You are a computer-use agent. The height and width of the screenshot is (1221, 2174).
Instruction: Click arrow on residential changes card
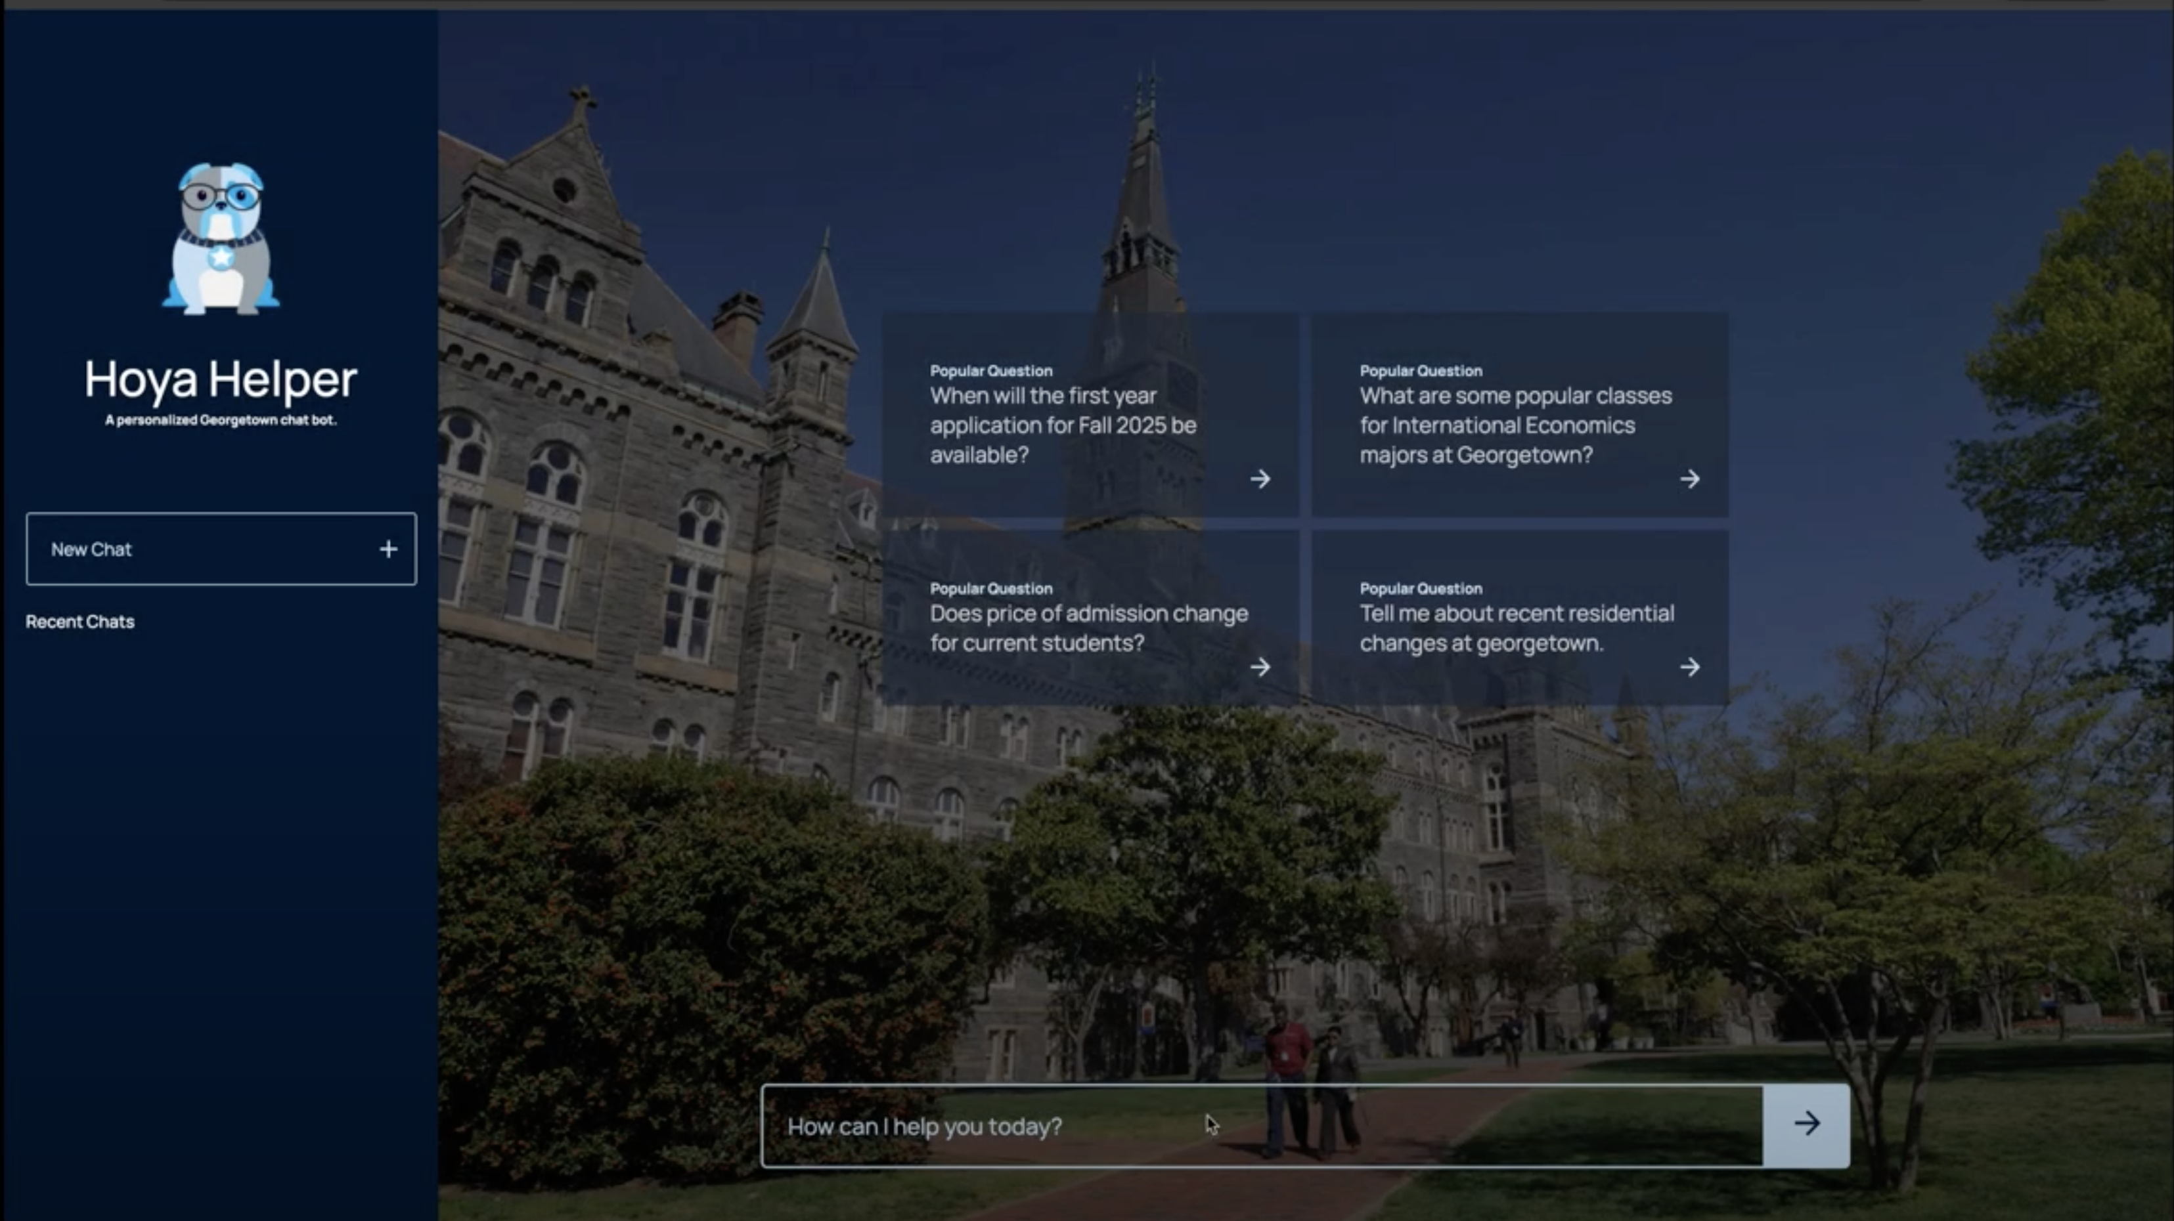[1689, 667]
